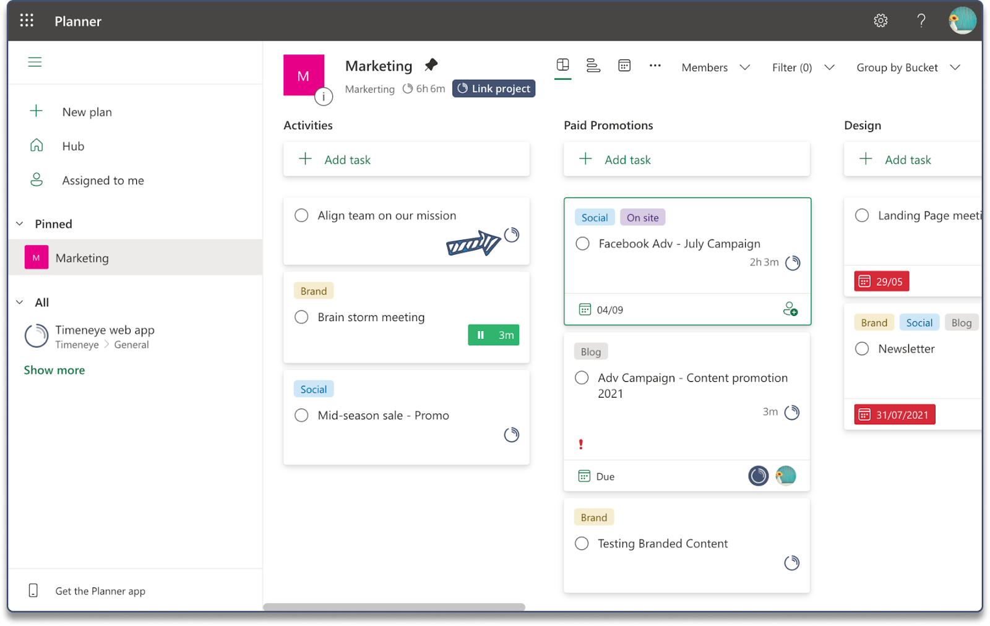Viewport: 990px width, 626px height.
Task: Click the horizontal board scrollbar
Action: point(394,607)
